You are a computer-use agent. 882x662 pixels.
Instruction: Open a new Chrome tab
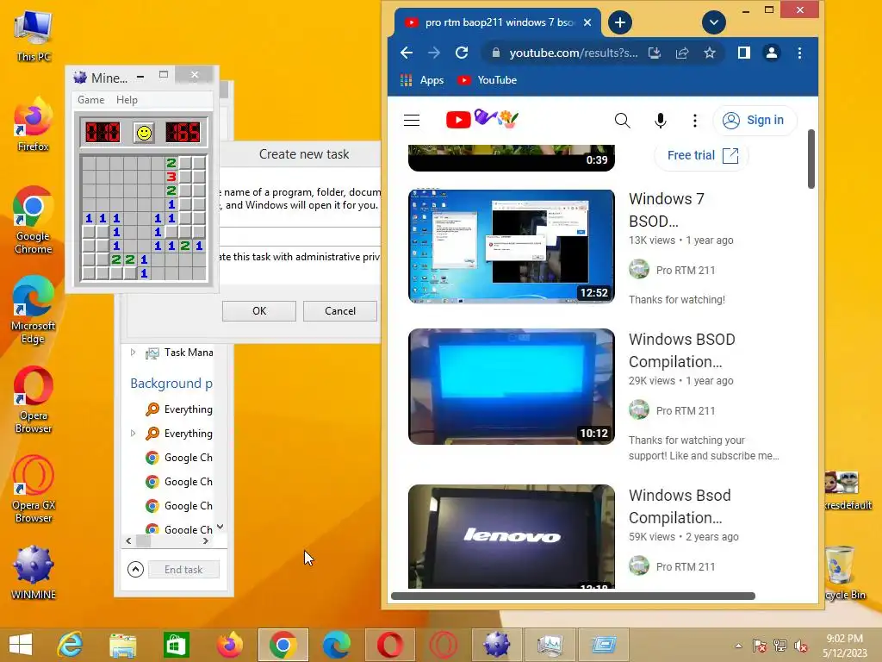(620, 22)
